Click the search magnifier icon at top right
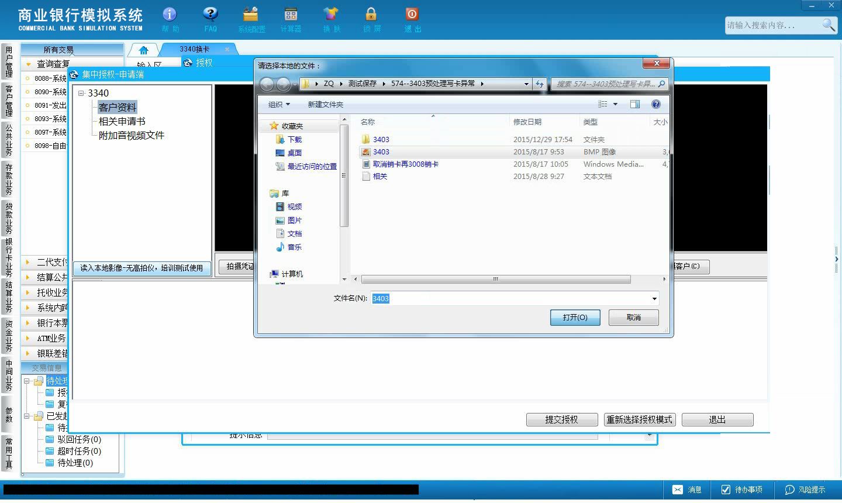 click(x=829, y=25)
